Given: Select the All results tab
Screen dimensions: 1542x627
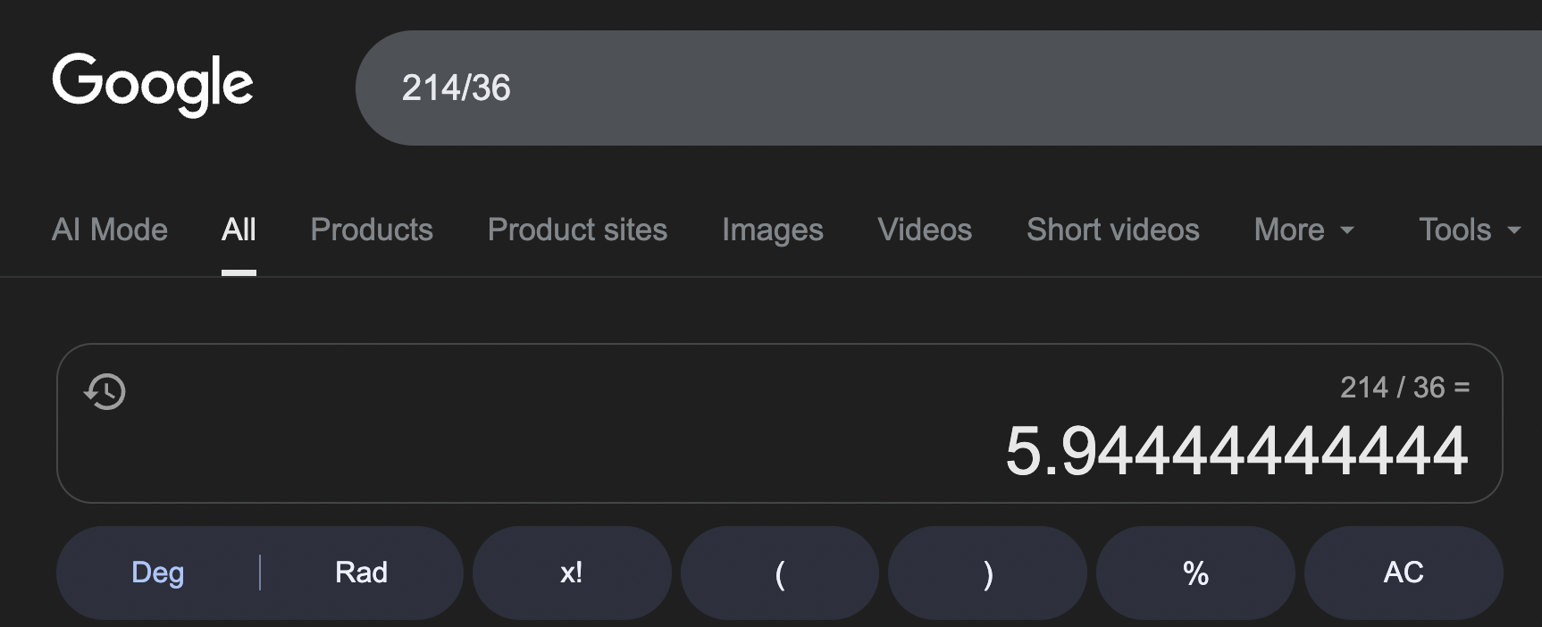Looking at the screenshot, I should [239, 230].
